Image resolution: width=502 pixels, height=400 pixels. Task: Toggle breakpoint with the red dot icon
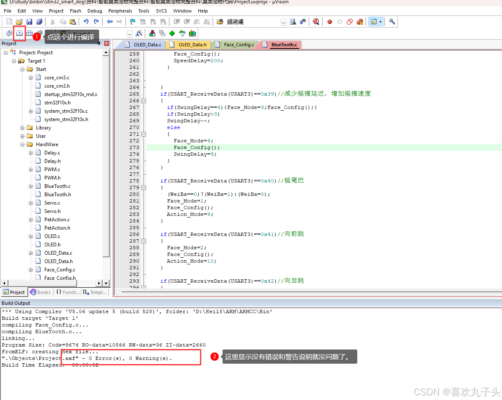point(329,22)
